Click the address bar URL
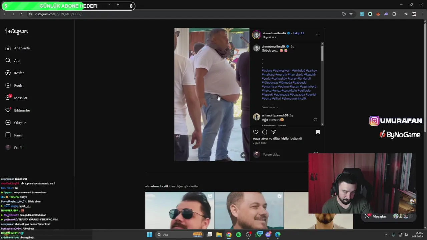 [x=58, y=14]
